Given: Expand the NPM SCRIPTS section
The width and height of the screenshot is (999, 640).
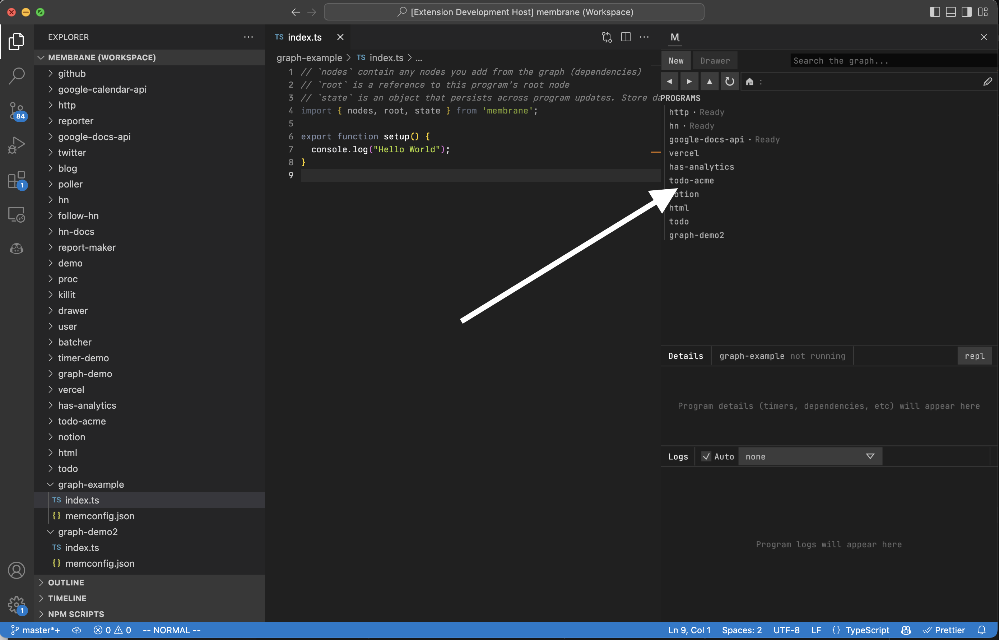Looking at the screenshot, I should [149, 614].
